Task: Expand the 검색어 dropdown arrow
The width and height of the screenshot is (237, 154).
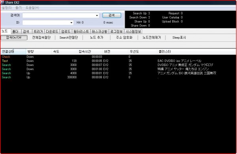Action: [x=97, y=15]
